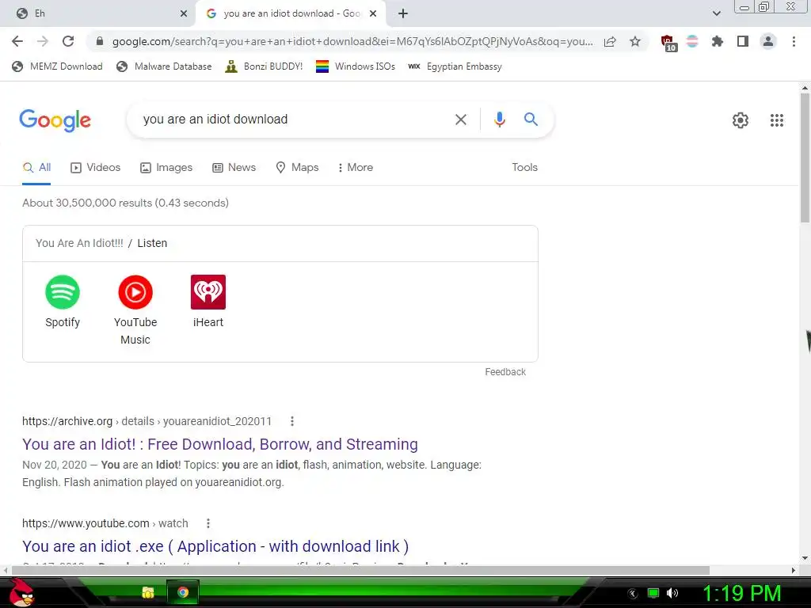The width and height of the screenshot is (811, 608).
Task: Start a voice search with microphone
Action: coord(499,120)
